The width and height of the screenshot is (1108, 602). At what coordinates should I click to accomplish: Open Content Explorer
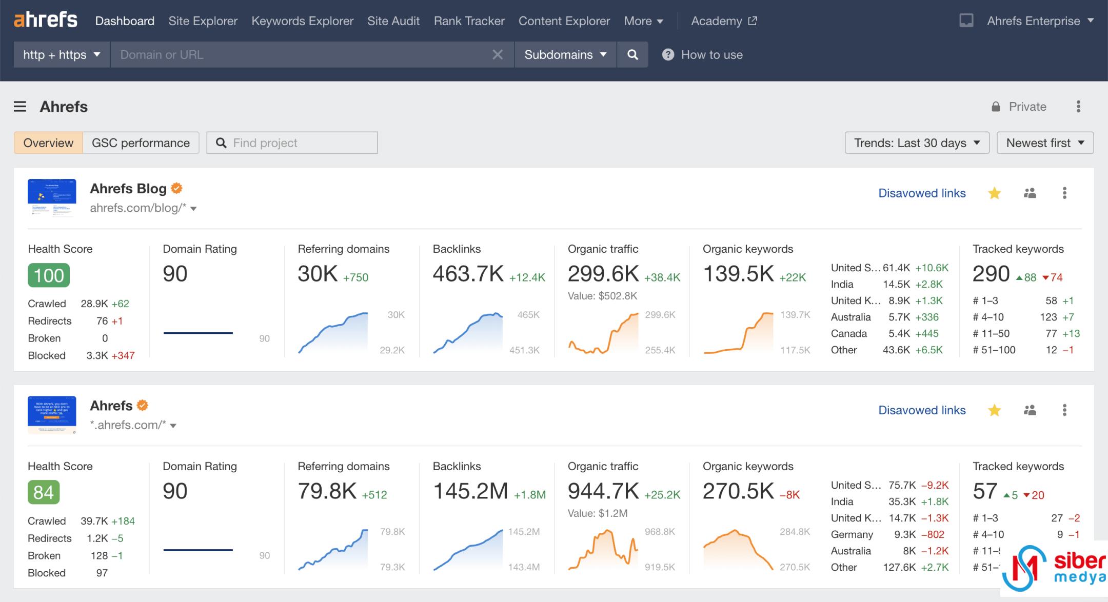tap(564, 21)
